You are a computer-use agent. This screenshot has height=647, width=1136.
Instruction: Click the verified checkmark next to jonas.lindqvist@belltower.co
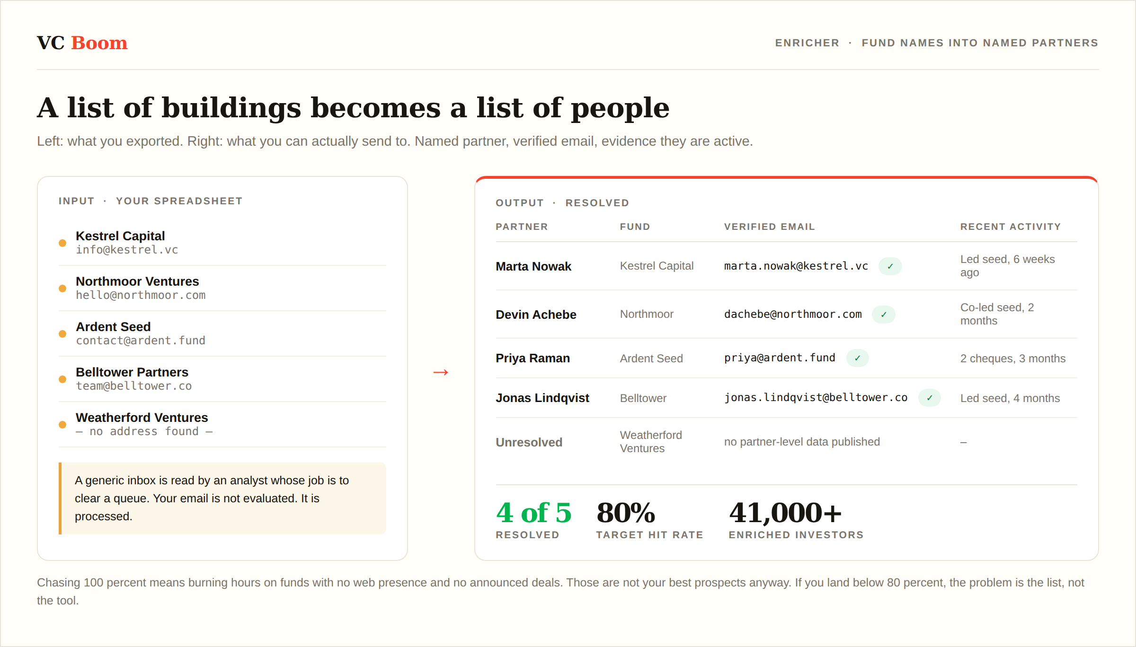(929, 398)
